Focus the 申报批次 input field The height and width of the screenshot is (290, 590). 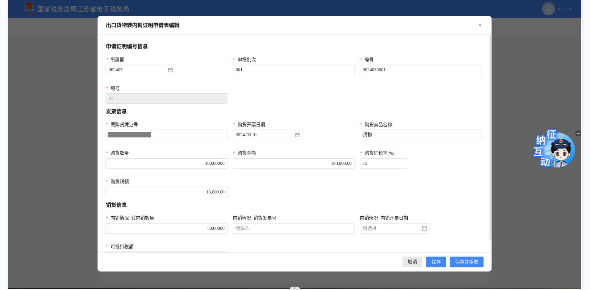tap(293, 70)
